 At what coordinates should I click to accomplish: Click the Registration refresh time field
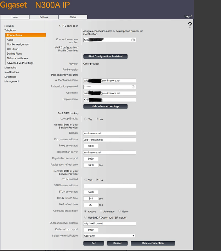(91, 165)
